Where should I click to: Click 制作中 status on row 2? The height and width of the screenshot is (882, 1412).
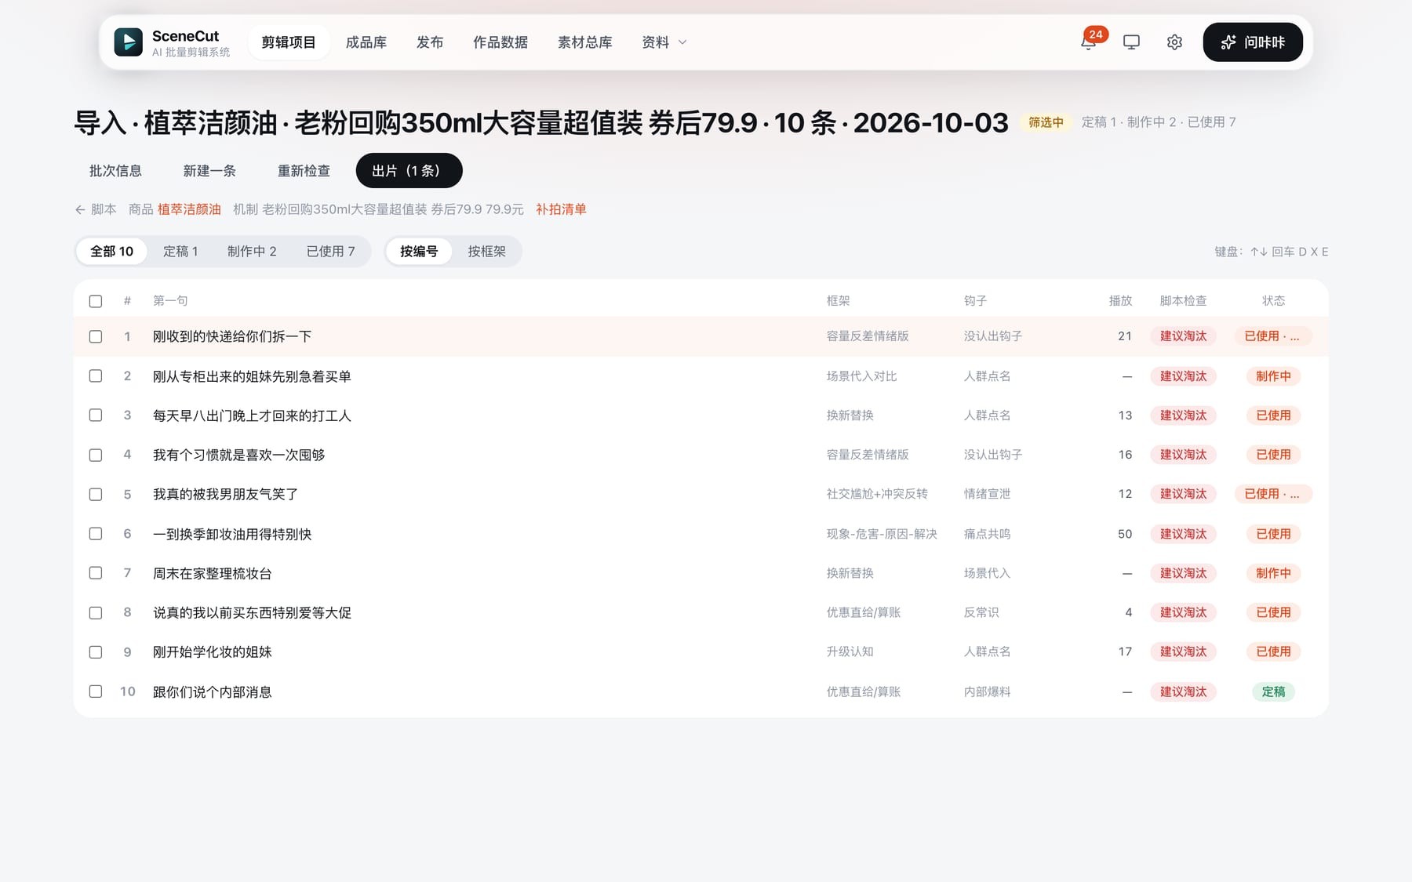pos(1273,376)
